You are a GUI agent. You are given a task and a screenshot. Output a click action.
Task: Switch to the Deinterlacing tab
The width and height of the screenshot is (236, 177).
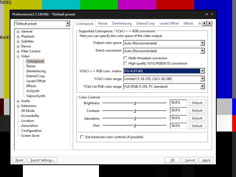click(122, 23)
